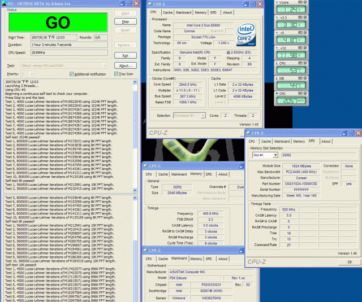Click the motherboard Model value P5K Deluxe
Viewport: 362px width, 302px height.
point(196,278)
